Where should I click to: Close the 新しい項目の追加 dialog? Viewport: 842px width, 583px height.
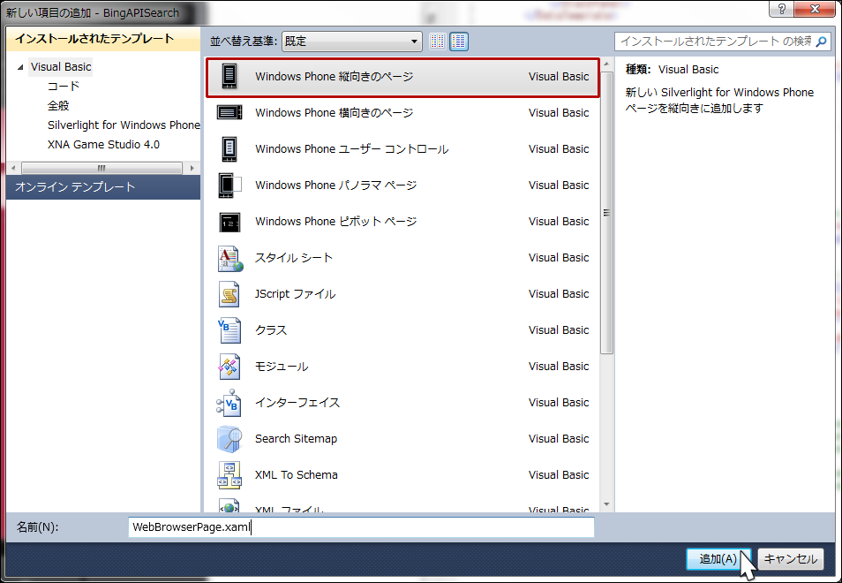[x=815, y=9]
